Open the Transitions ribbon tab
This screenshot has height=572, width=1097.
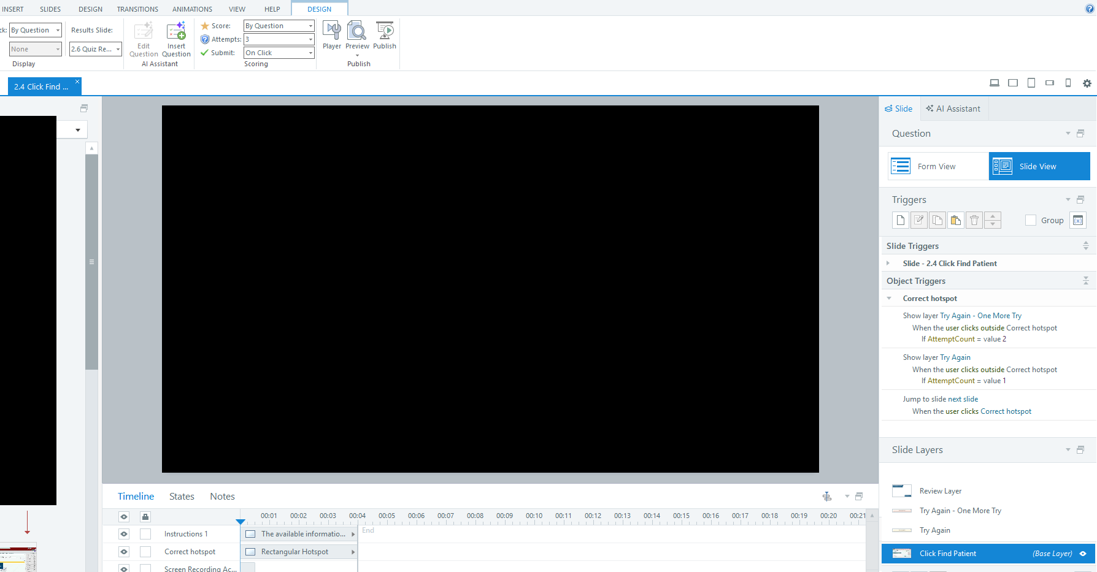(137, 9)
